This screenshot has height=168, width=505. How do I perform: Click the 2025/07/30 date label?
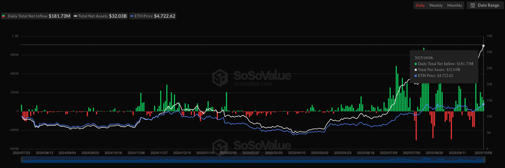(x=411, y=152)
